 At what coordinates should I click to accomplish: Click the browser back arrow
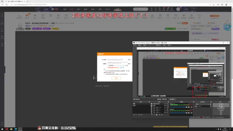click(3, 5)
